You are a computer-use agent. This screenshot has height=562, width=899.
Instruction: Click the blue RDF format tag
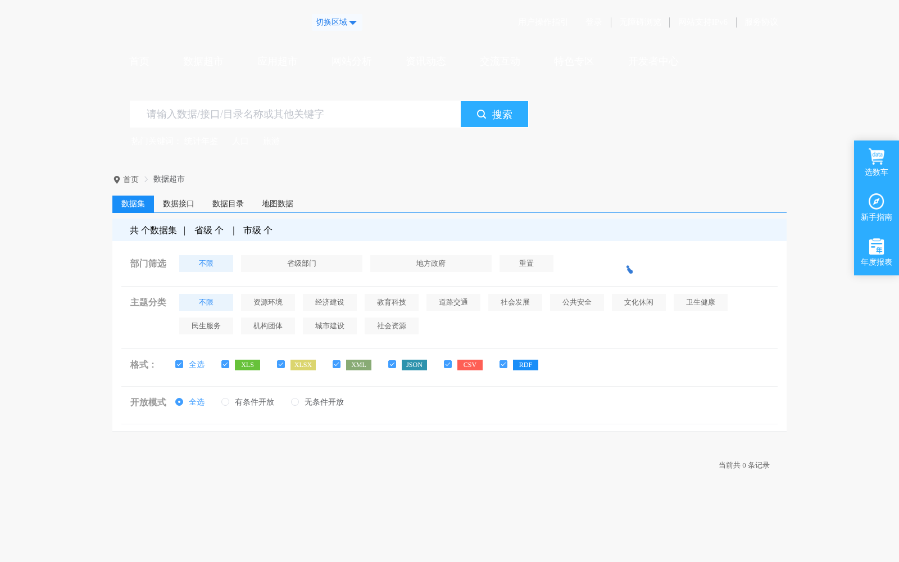coord(526,365)
